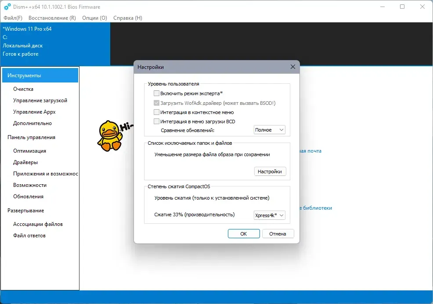Click the yellow duck mascot image
Image resolution: width=433 pixels, height=304 pixels.
110,136
